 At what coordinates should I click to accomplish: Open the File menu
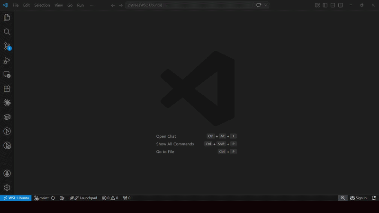(x=16, y=5)
